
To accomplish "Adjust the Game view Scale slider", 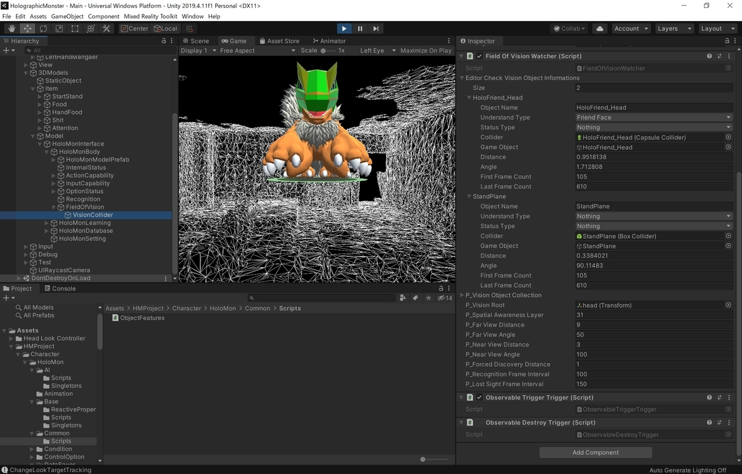I will [327, 51].
